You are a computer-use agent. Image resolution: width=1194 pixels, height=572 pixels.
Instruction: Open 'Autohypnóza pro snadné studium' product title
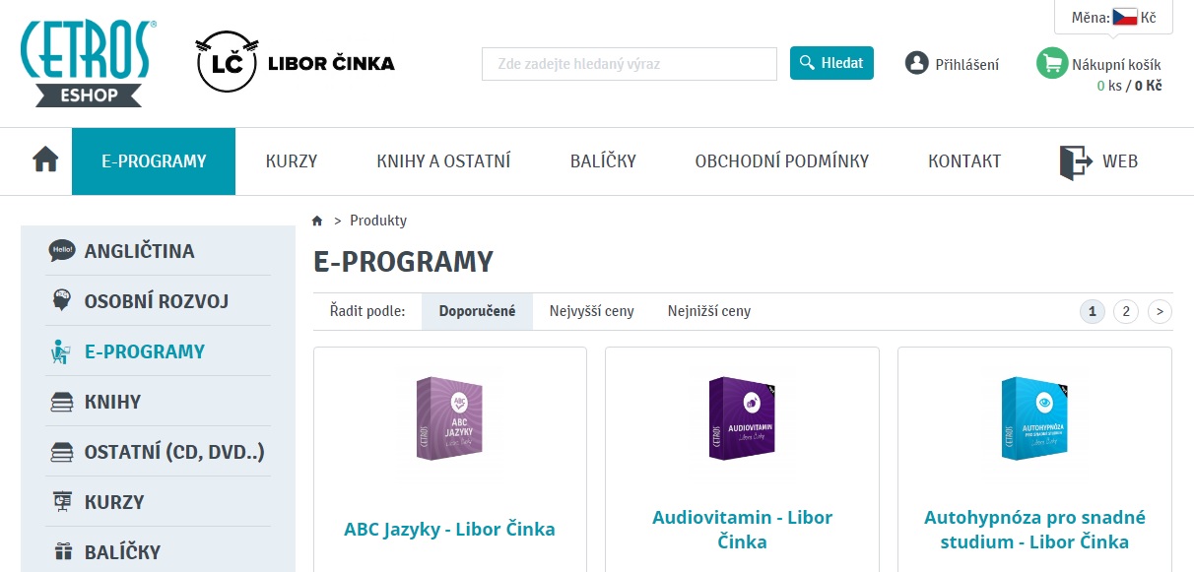click(x=1034, y=530)
